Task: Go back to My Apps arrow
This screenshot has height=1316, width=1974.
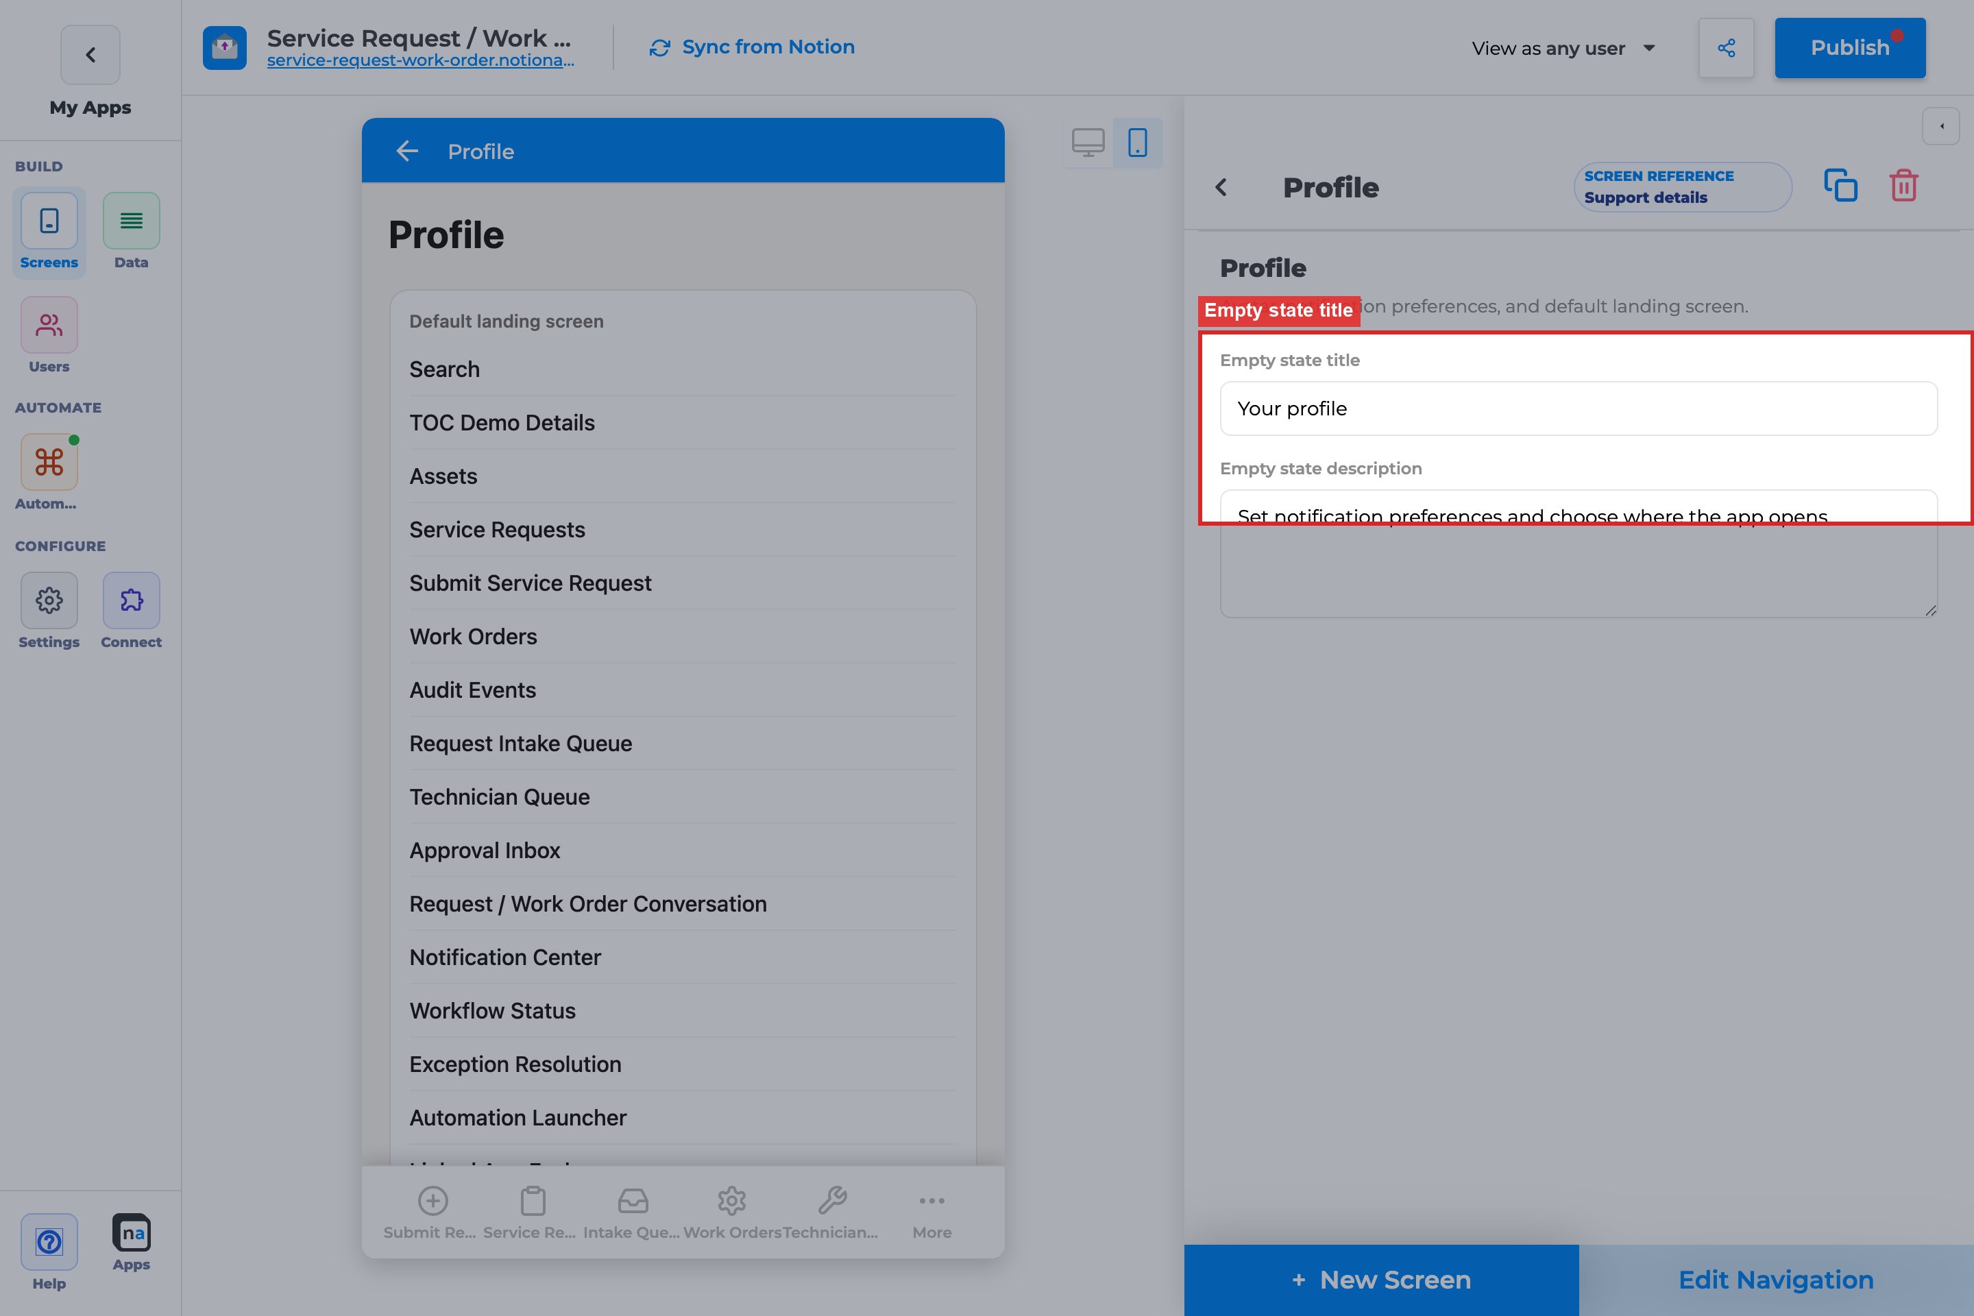Action: coord(90,55)
